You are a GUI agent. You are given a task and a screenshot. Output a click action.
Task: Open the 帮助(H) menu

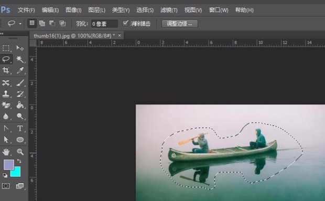244,10
